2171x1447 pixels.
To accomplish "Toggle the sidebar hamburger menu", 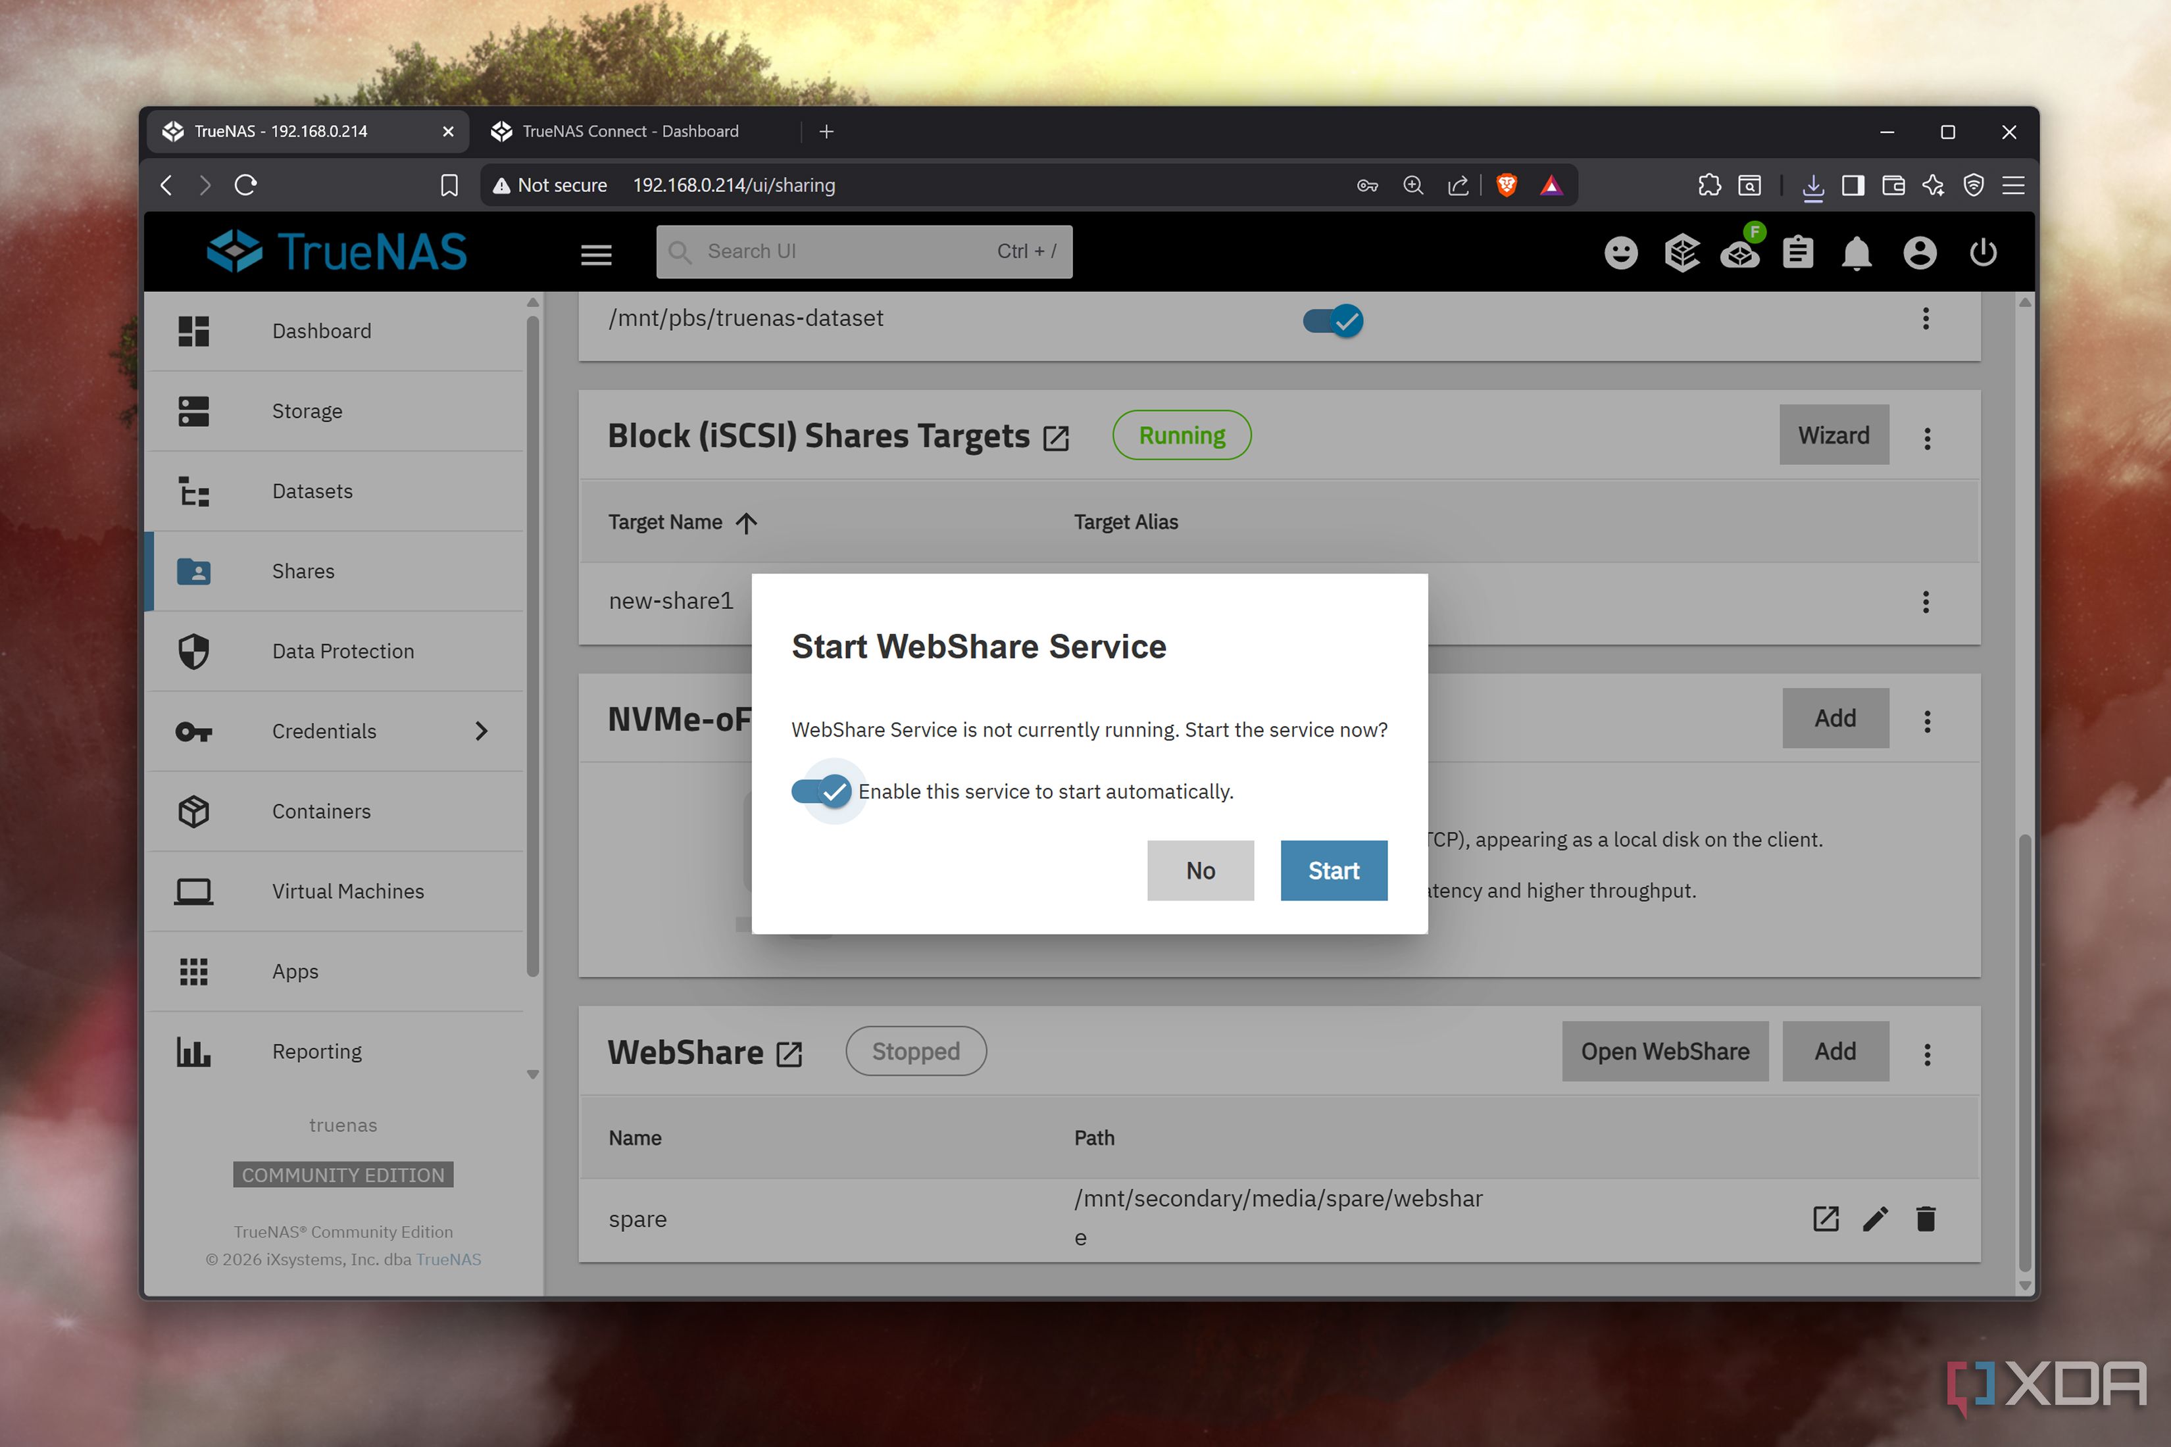I will 596,254.
